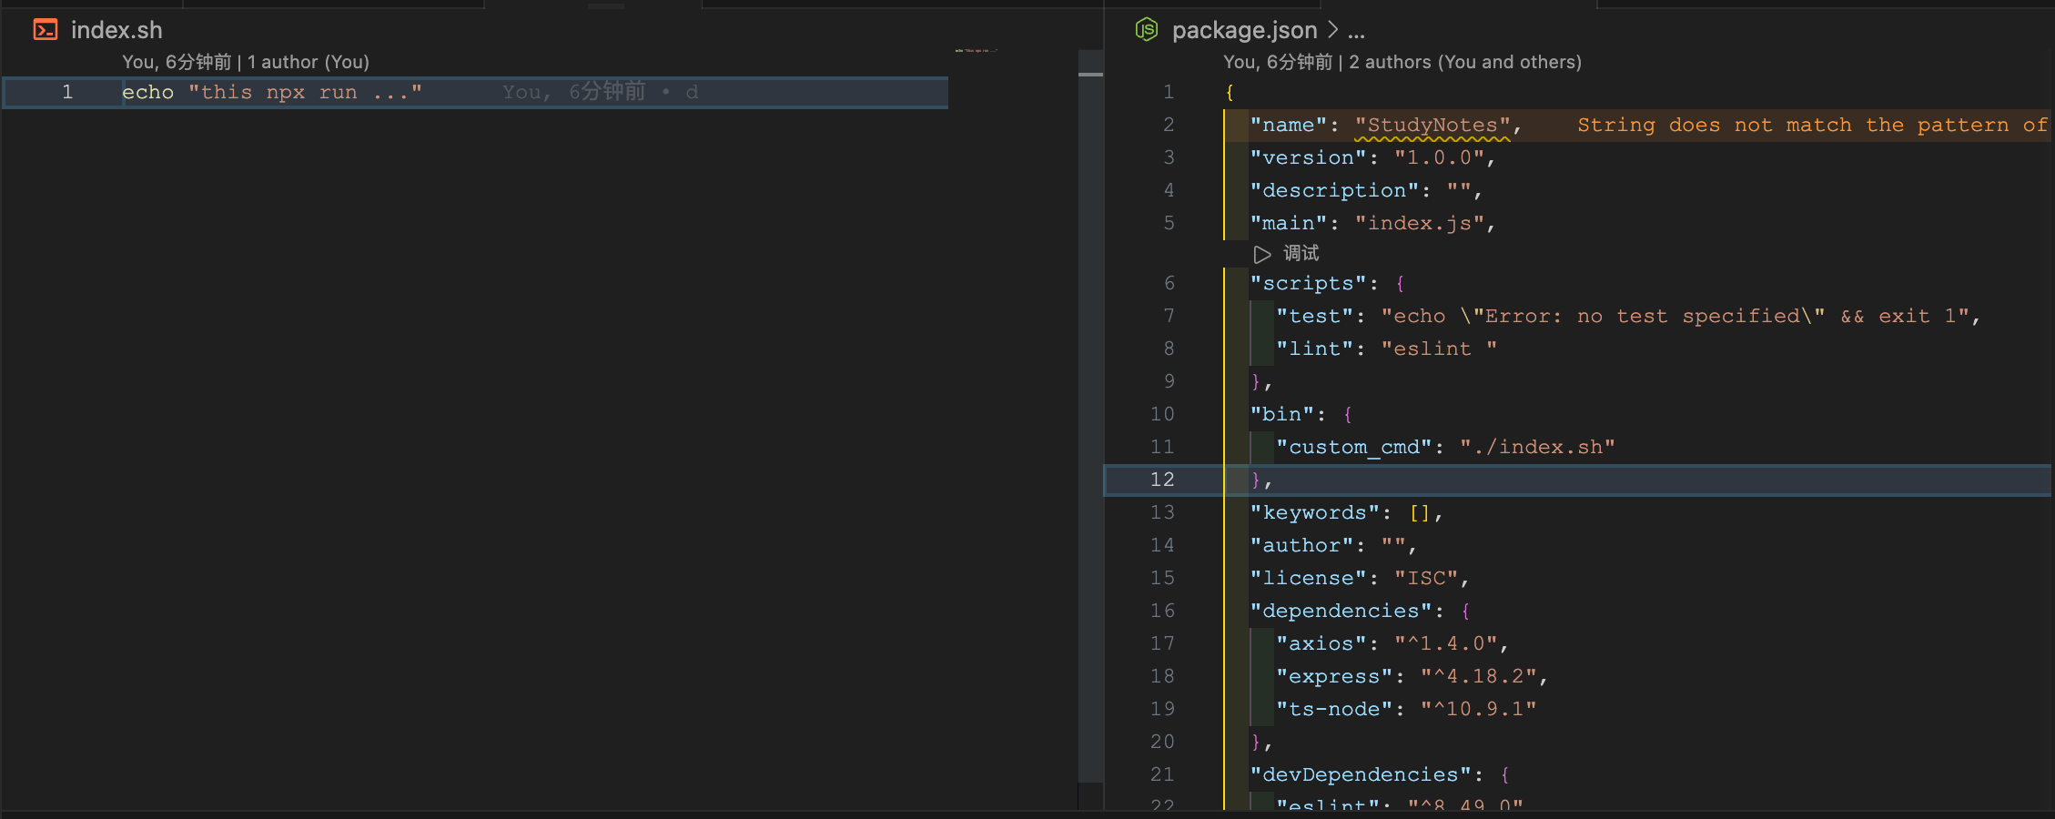Open the package.json breadcrumb item

(x=1244, y=30)
